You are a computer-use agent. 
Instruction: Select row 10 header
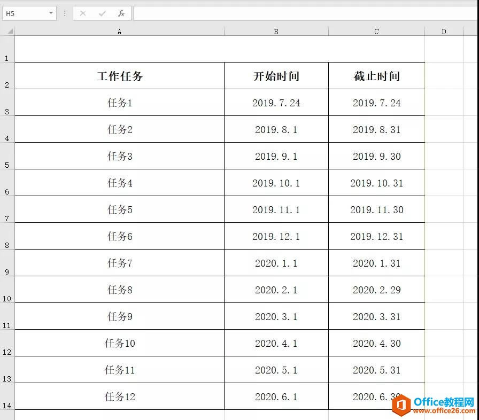click(x=7, y=290)
